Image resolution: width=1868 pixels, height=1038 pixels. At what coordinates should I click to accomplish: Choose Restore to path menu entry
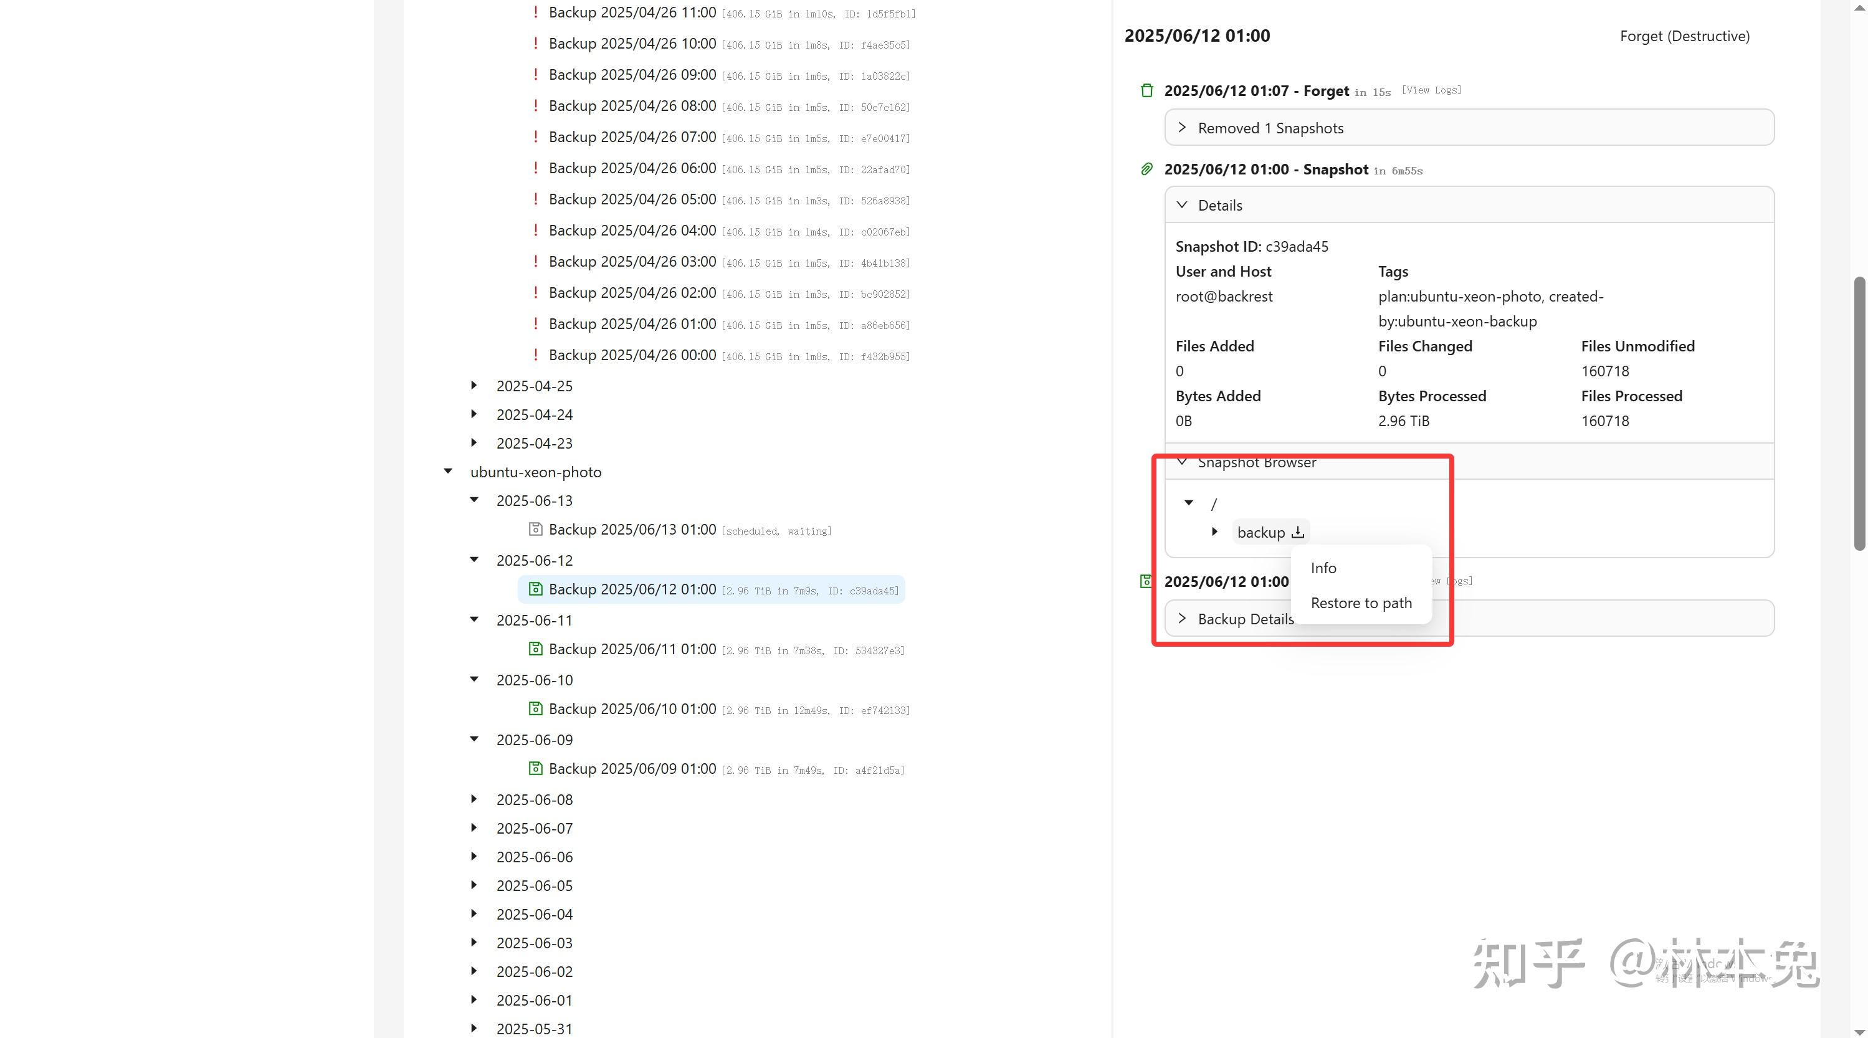point(1360,602)
